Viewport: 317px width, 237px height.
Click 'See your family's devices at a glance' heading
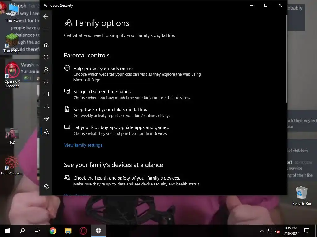(113, 165)
